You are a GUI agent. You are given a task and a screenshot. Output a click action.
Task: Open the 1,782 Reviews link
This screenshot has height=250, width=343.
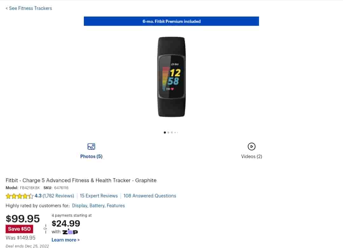(58, 196)
